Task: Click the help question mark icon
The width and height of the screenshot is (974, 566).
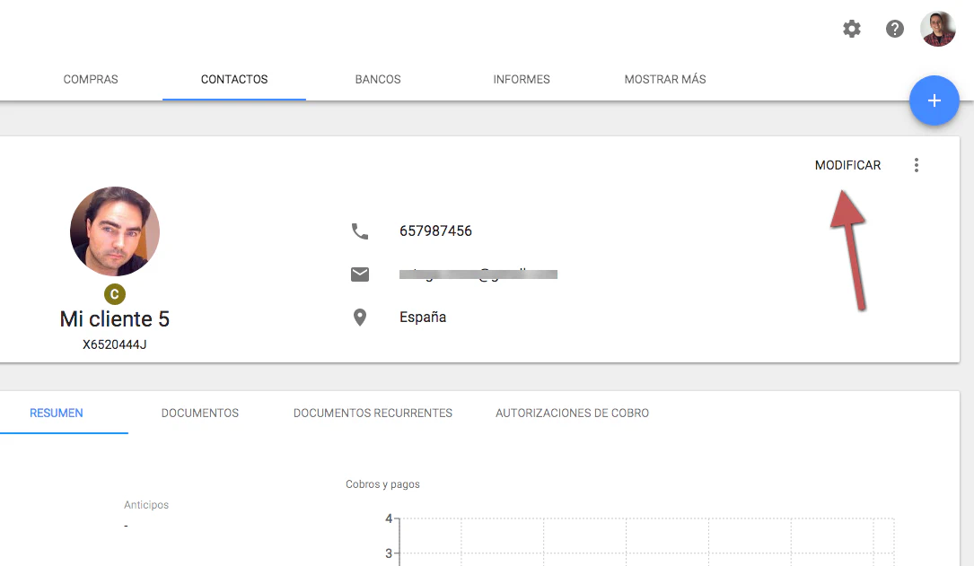Action: [894, 28]
